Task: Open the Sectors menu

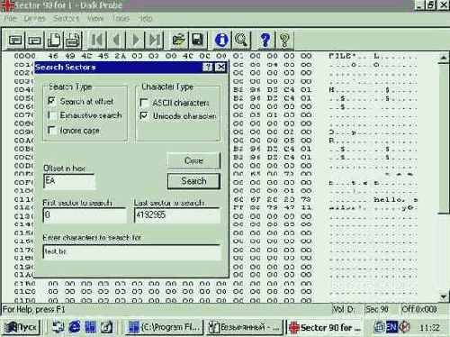Action: pyautogui.click(x=66, y=19)
